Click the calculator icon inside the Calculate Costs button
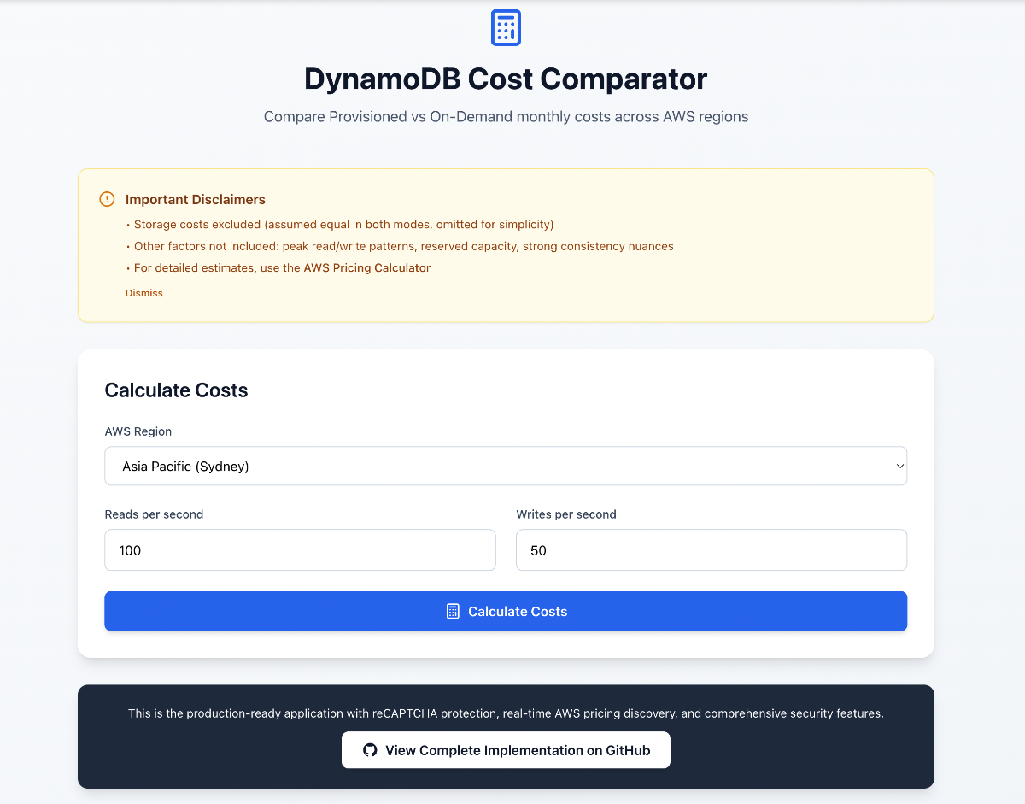The width and height of the screenshot is (1025, 804). (451, 611)
